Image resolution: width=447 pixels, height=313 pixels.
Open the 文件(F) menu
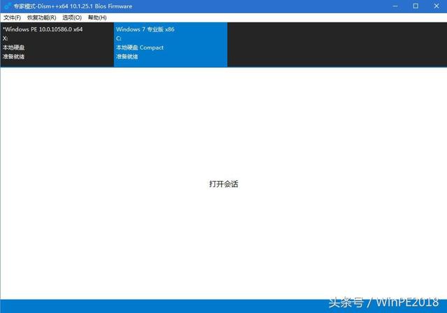click(13, 17)
